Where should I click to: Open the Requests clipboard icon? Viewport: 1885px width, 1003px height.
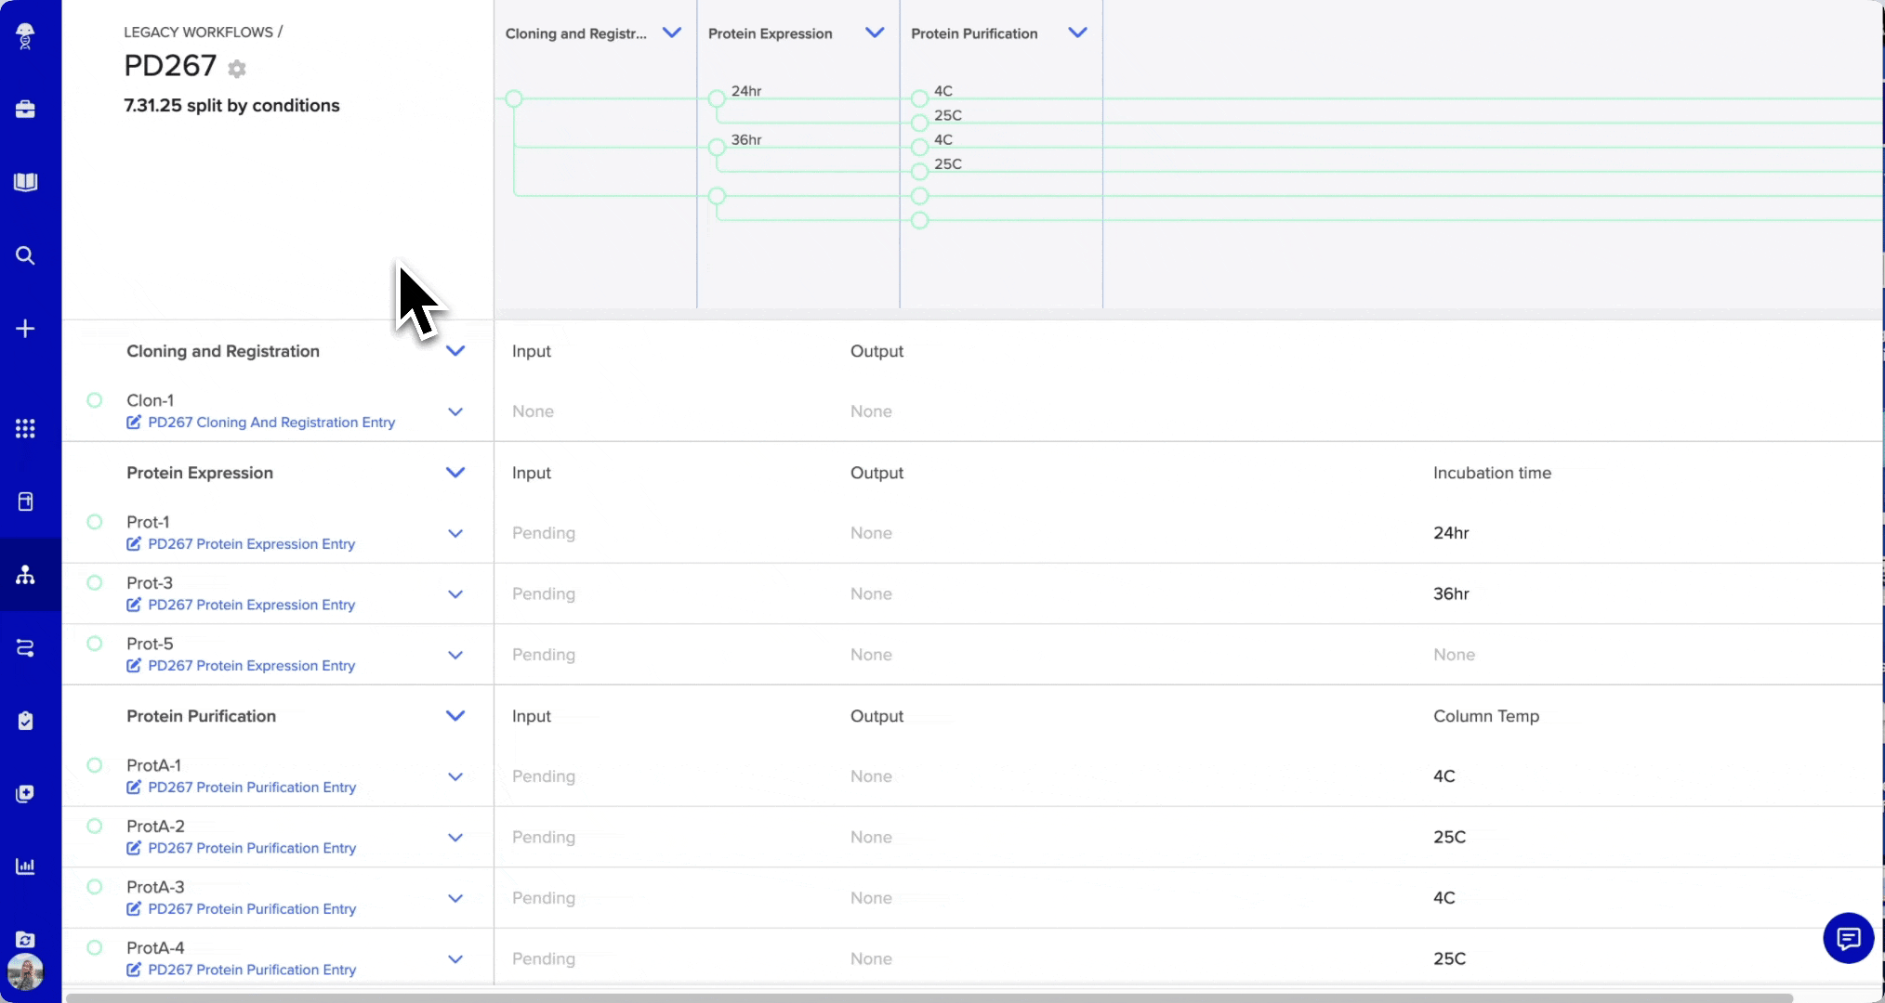[25, 721]
